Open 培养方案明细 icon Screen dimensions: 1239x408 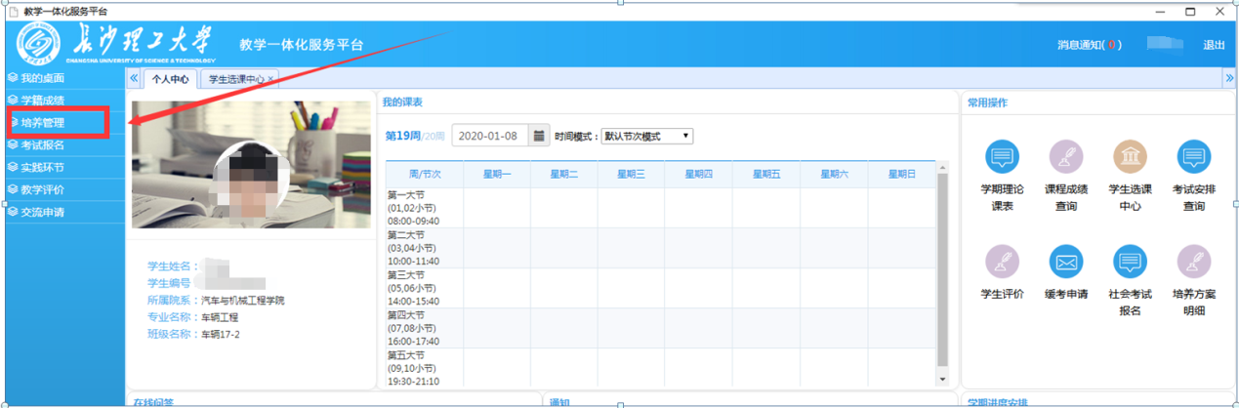coord(1193,262)
